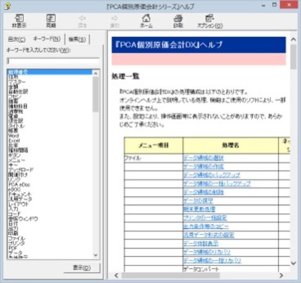Click keyword list scroll down arrow
The image size is (301, 283).
pos(95,255)
